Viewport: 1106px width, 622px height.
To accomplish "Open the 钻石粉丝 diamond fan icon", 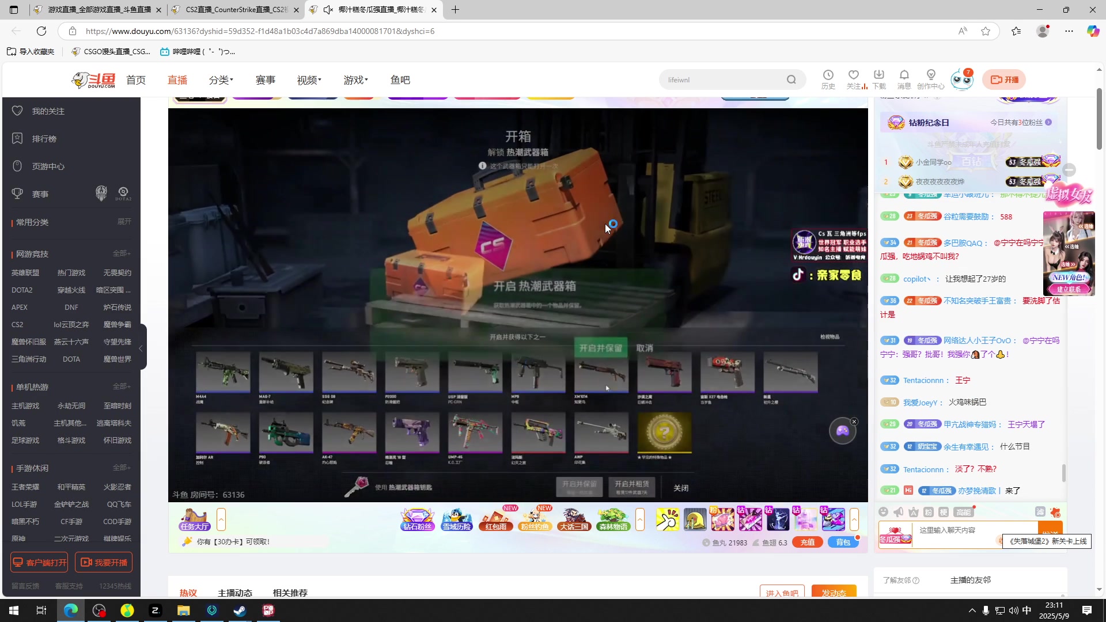I will click(x=418, y=519).
